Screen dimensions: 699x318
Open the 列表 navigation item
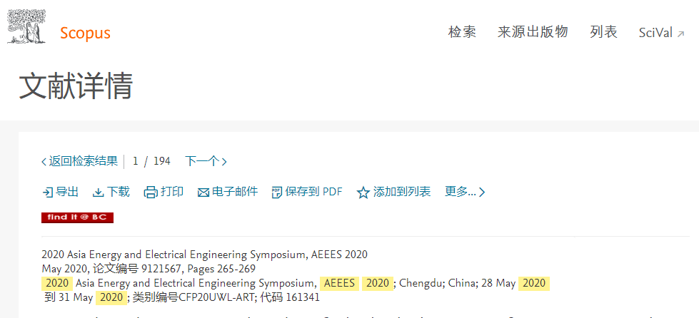(603, 32)
